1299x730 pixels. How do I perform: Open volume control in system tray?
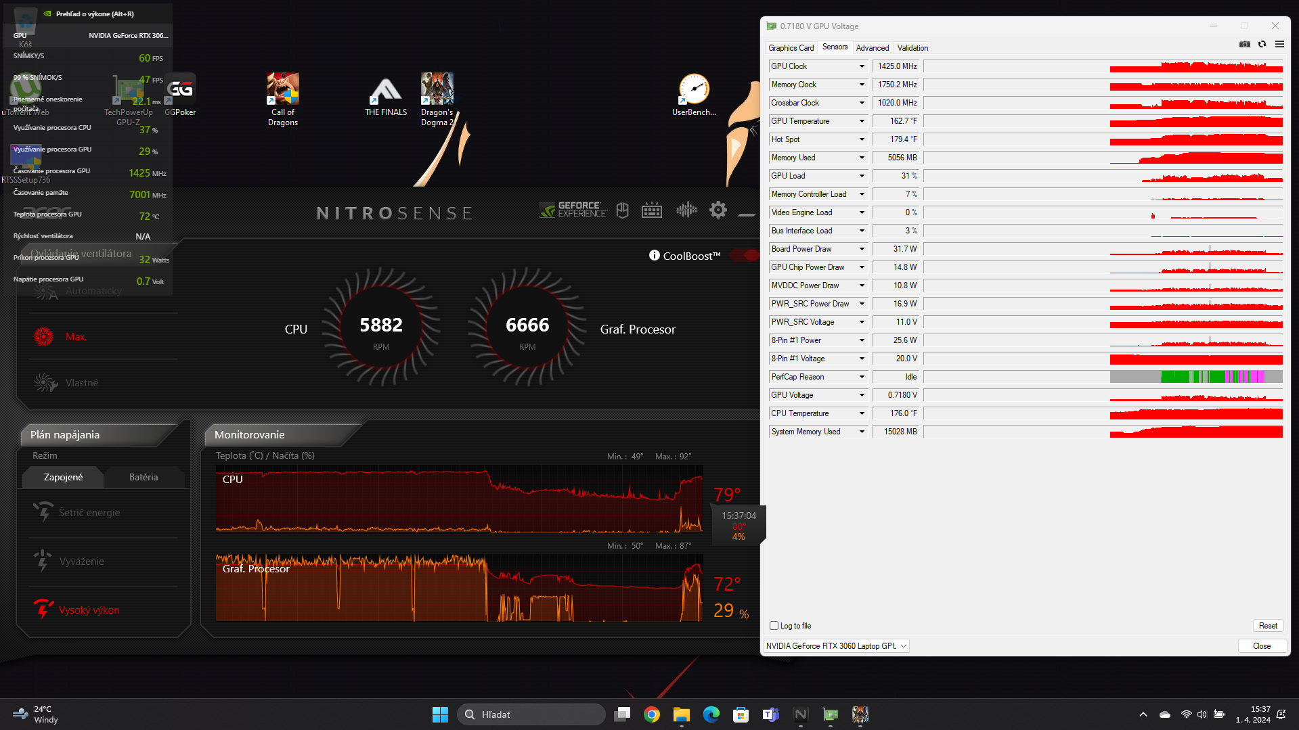click(1202, 714)
